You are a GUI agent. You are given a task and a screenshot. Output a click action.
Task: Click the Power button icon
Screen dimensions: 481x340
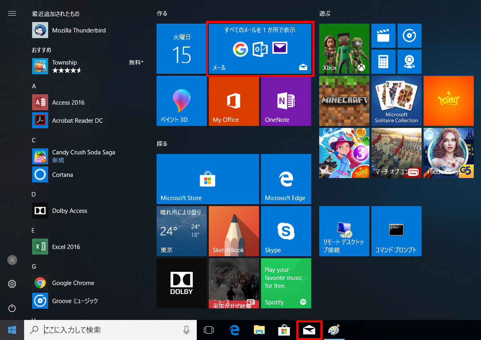click(x=12, y=308)
